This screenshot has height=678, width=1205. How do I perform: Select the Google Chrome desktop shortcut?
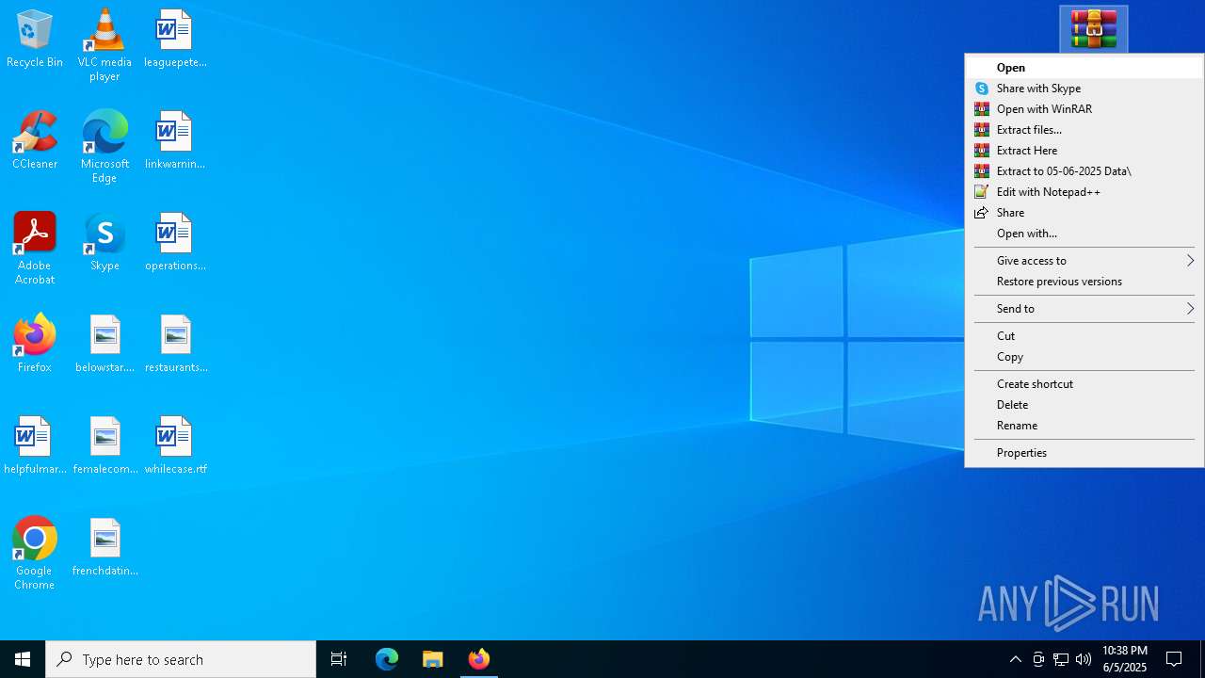point(35,554)
